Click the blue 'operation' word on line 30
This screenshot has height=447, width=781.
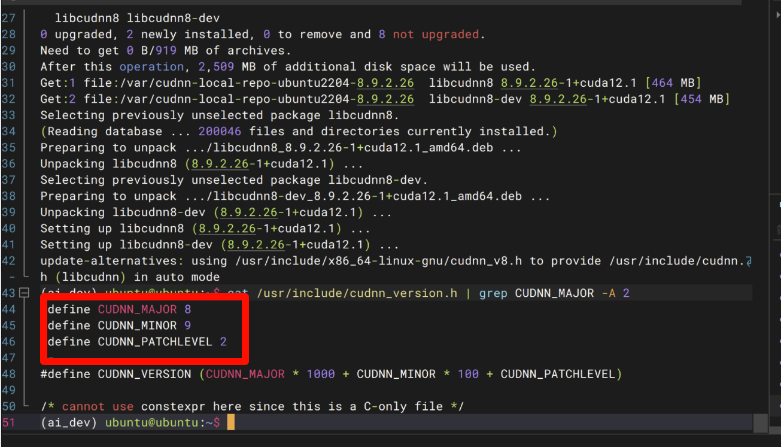(151, 67)
